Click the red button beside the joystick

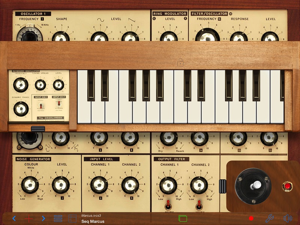point(287,186)
